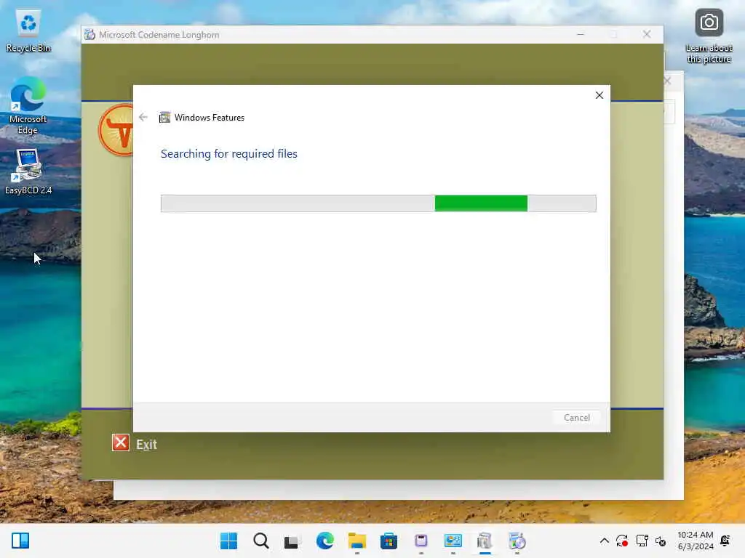Screen dimensions: 745x558
Task: Minimize the Microsoft Codename Longhorn window
Action: (x=580, y=34)
